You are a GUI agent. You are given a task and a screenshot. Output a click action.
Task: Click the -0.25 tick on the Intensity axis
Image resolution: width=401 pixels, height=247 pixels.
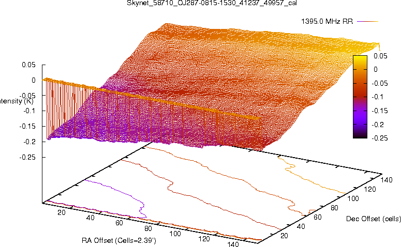tap(27, 157)
